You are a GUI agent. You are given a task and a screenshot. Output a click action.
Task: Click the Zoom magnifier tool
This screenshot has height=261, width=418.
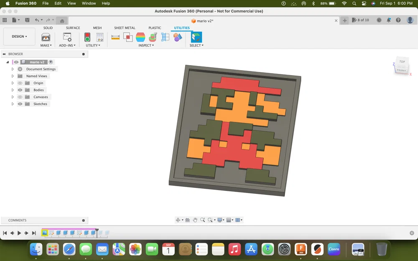pos(203,220)
